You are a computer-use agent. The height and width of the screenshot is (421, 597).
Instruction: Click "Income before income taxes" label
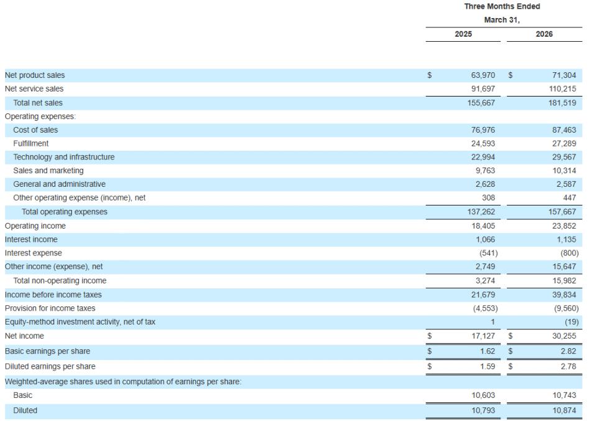(53, 295)
